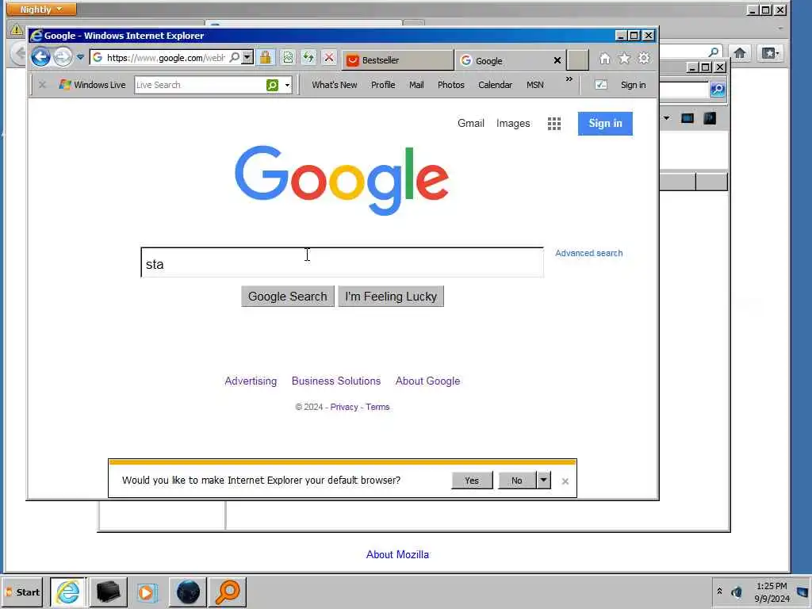Image resolution: width=812 pixels, height=609 pixels.
Task: Click the Google Search button
Action: (287, 297)
